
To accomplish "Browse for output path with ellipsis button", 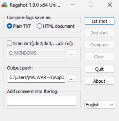I will tap(72, 78).
